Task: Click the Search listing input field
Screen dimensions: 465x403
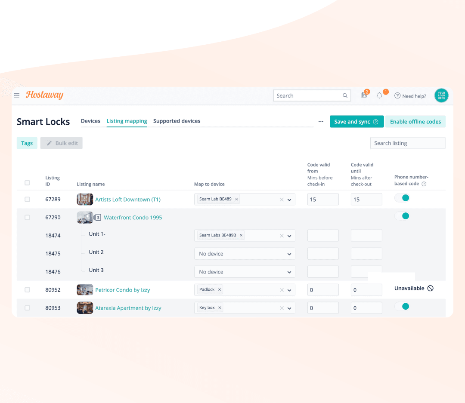Action: pyautogui.click(x=407, y=143)
